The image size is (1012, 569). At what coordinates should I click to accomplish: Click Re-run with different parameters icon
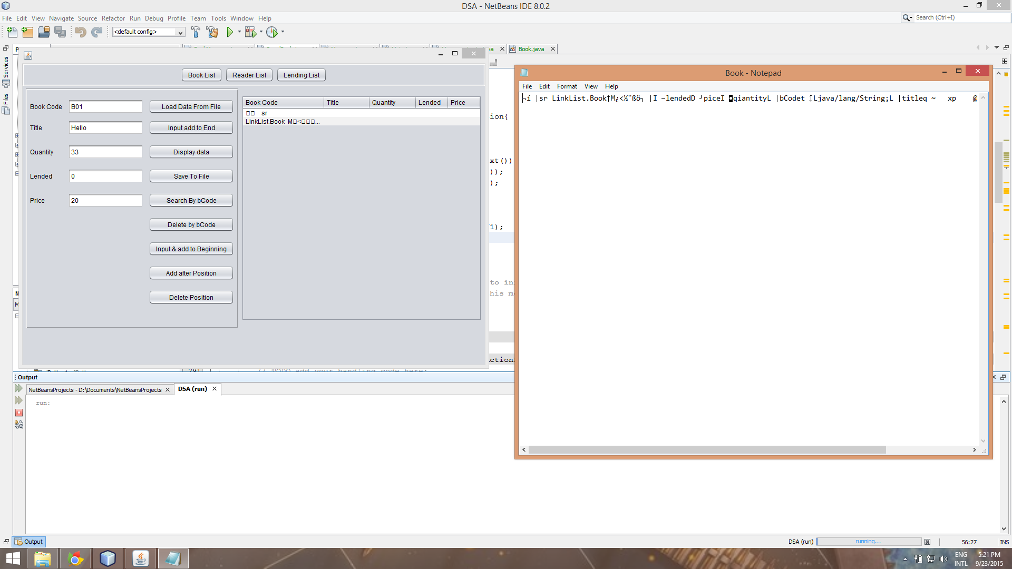(x=19, y=400)
